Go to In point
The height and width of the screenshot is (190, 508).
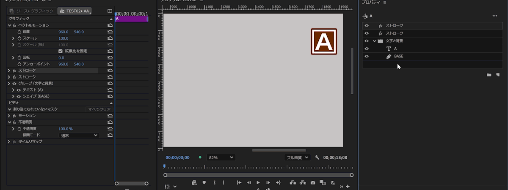239,182
